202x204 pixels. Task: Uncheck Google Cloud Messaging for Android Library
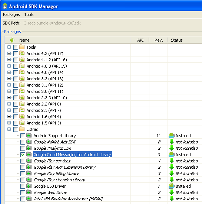pyautogui.click(x=23, y=155)
